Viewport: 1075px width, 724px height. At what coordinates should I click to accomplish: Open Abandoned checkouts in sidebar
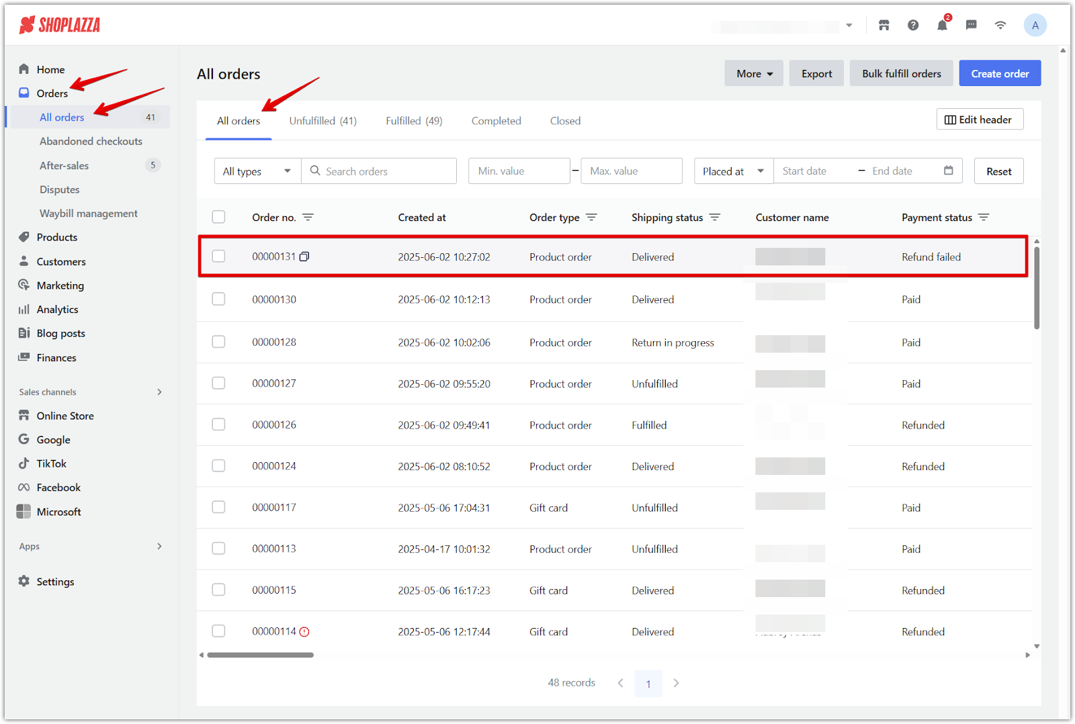click(x=91, y=141)
